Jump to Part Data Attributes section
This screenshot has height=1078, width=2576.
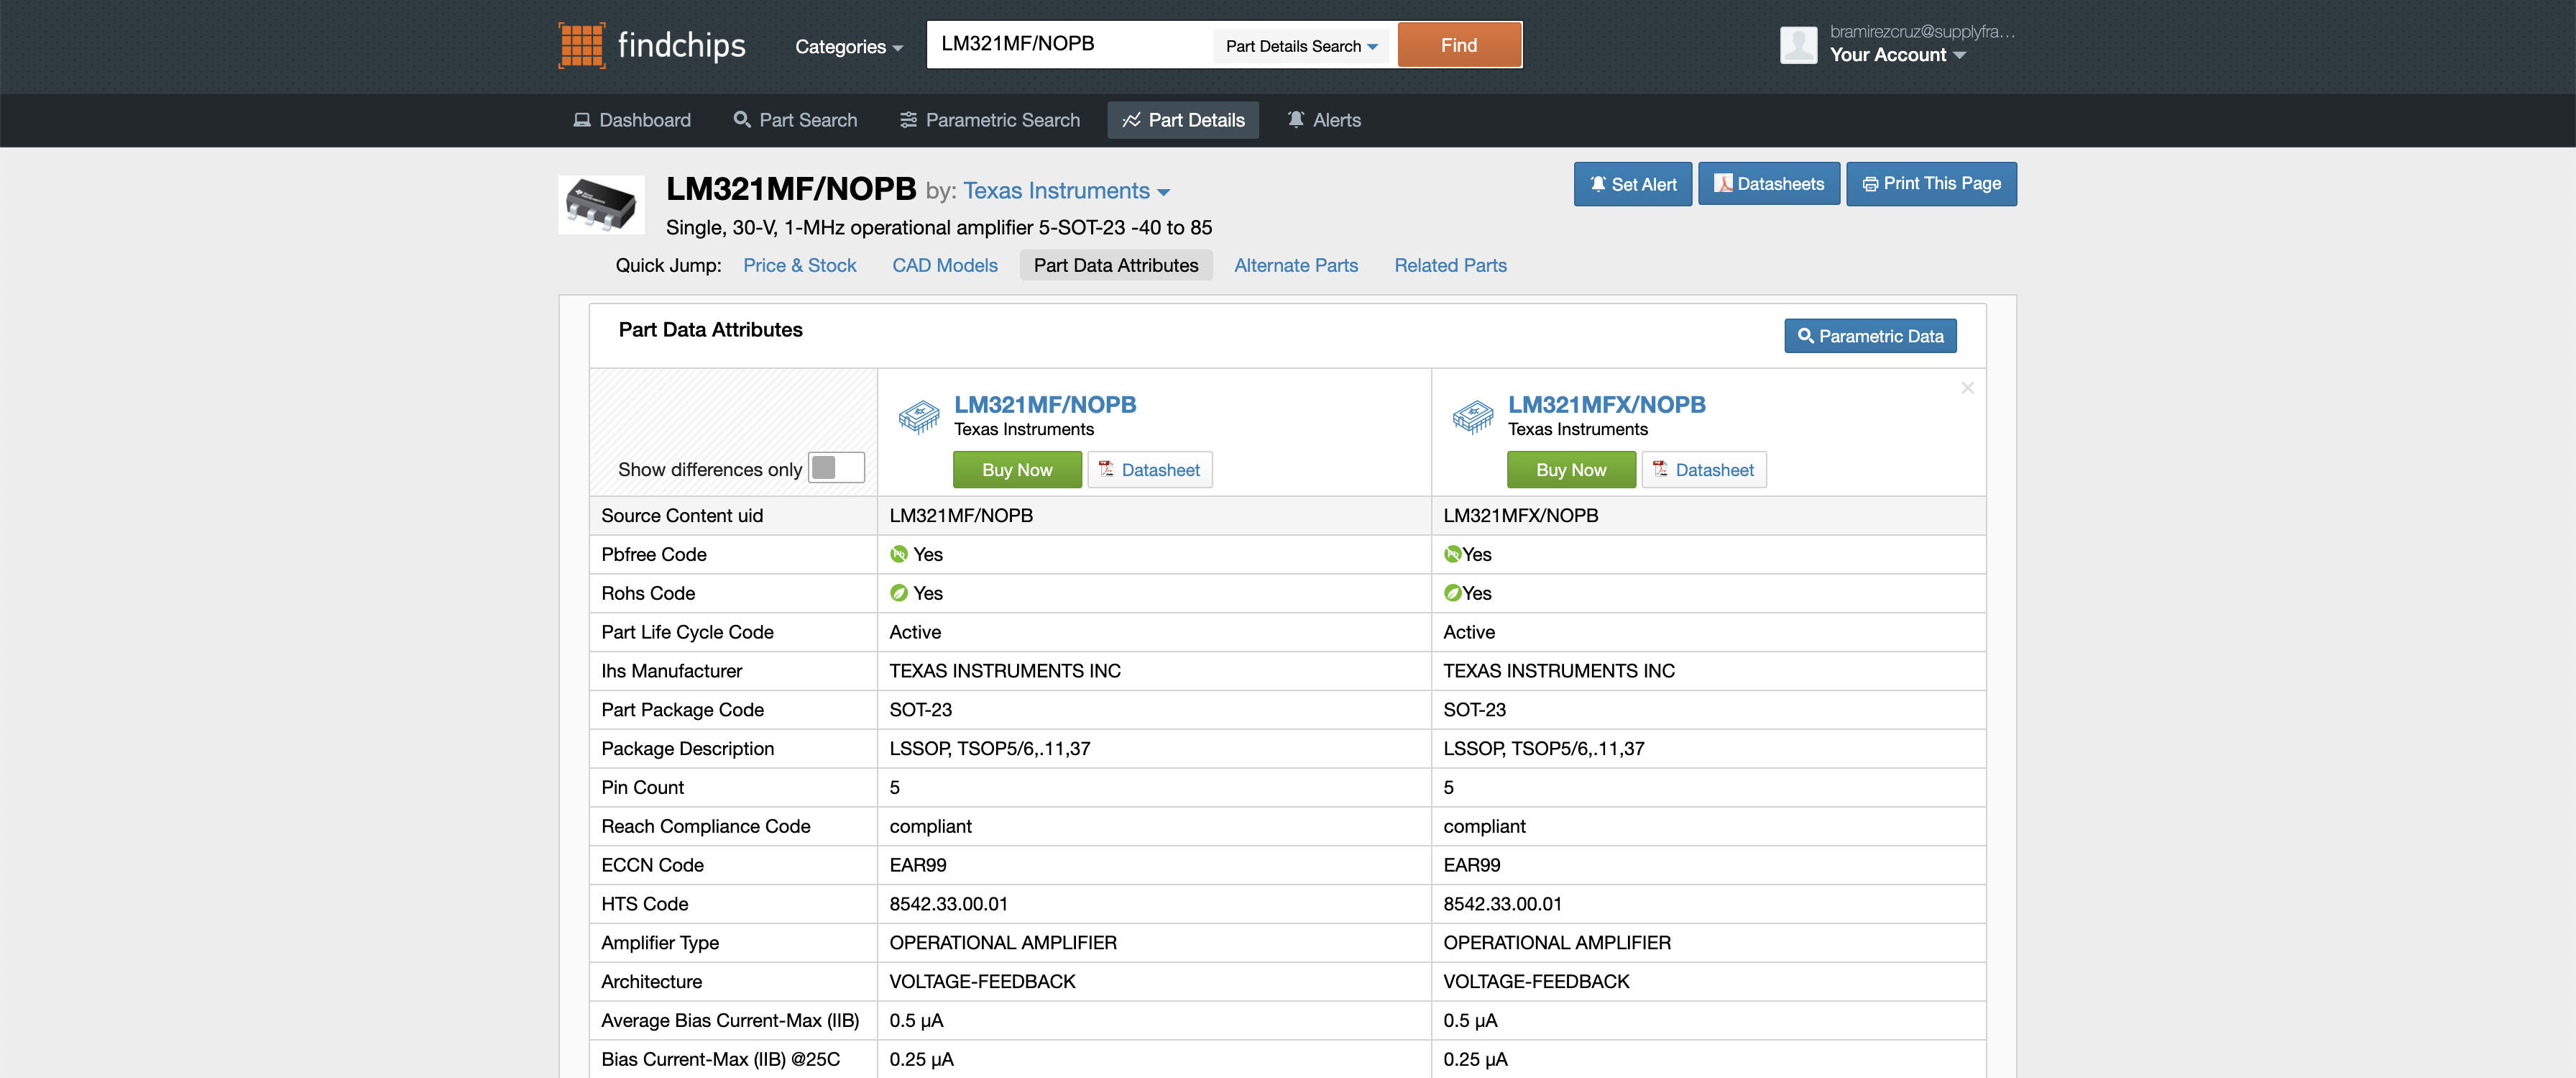(1116, 265)
